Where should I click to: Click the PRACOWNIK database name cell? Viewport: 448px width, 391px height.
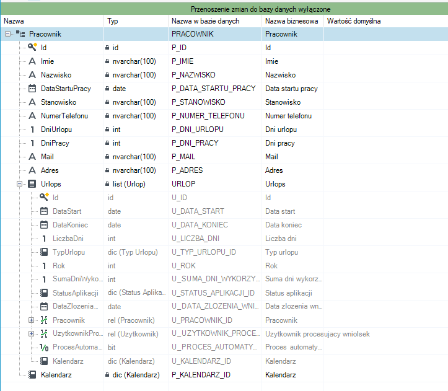[x=215, y=34]
